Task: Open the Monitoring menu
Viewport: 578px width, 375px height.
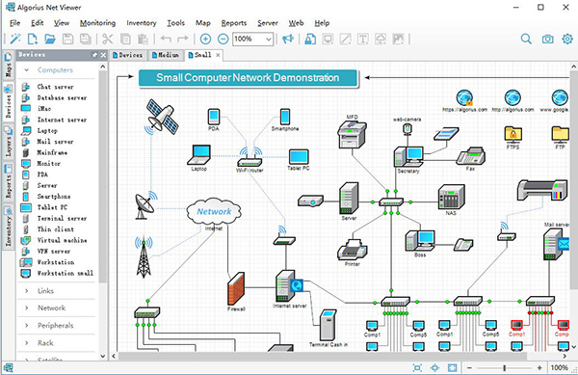Action: click(x=97, y=23)
